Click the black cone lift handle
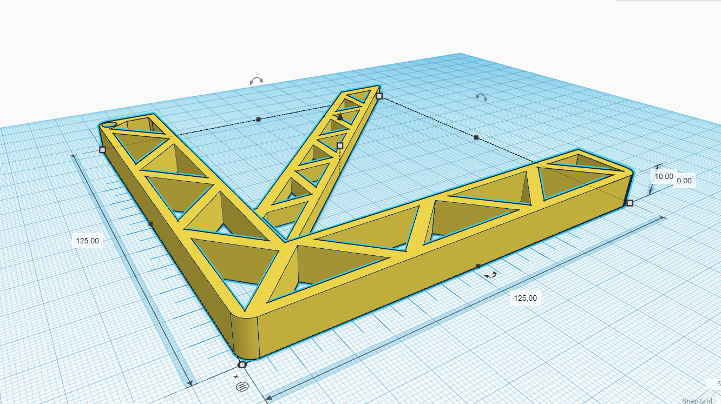 [340, 116]
